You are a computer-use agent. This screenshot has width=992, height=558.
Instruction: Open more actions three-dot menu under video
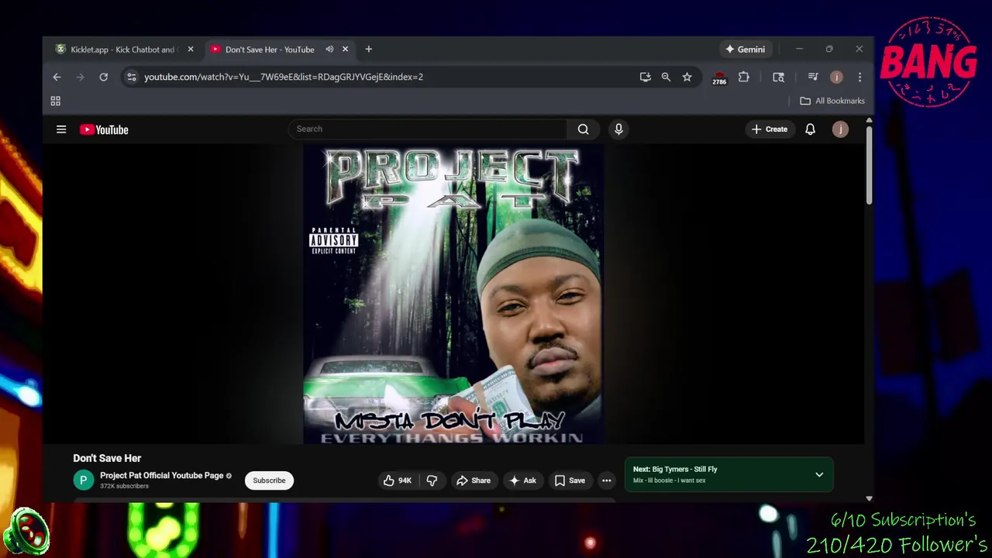pyautogui.click(x=607, y=480)
